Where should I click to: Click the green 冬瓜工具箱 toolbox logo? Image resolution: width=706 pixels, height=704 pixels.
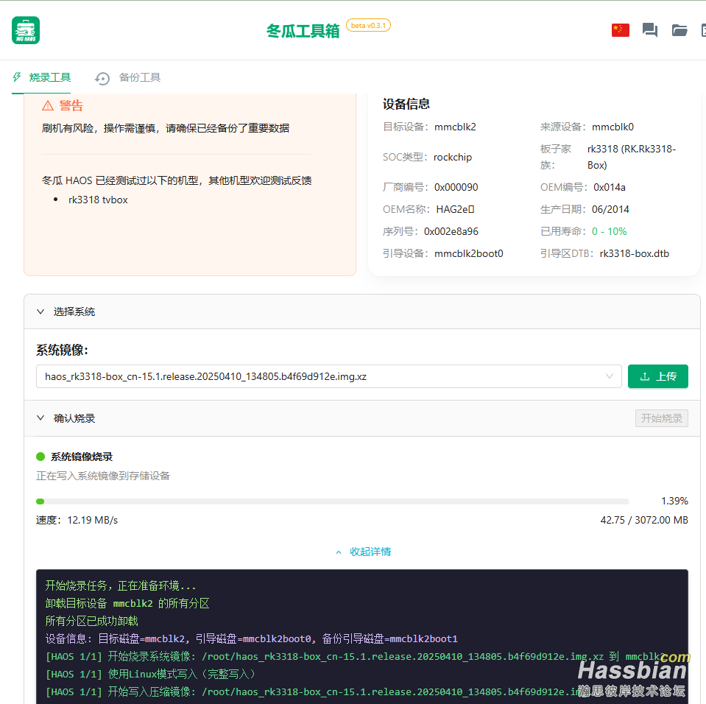click(26, 30)
